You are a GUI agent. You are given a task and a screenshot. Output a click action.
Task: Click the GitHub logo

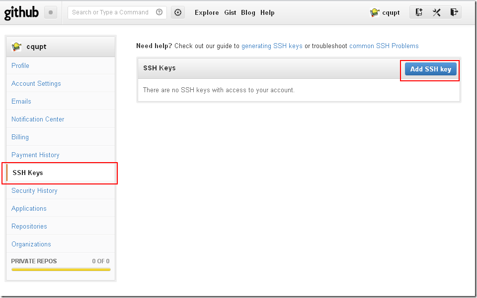21,13
